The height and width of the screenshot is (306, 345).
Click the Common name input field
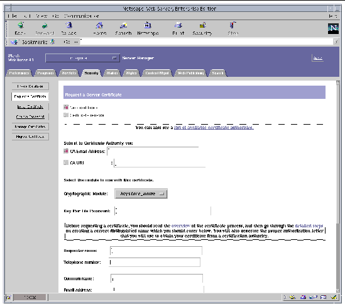tap(156, 279)
